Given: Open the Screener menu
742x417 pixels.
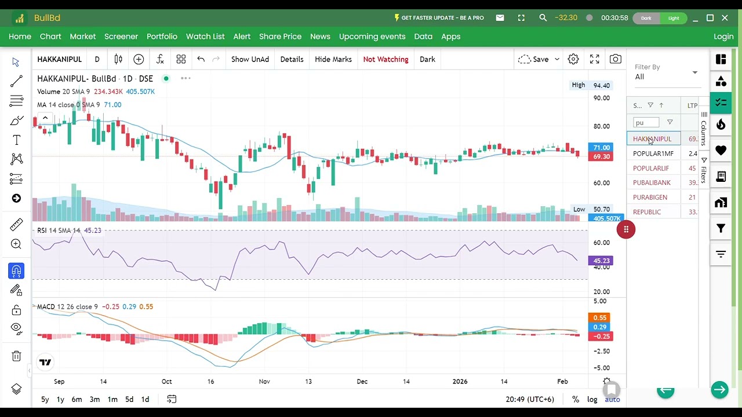Looking at the screenshot, I should tap(121, 36).
